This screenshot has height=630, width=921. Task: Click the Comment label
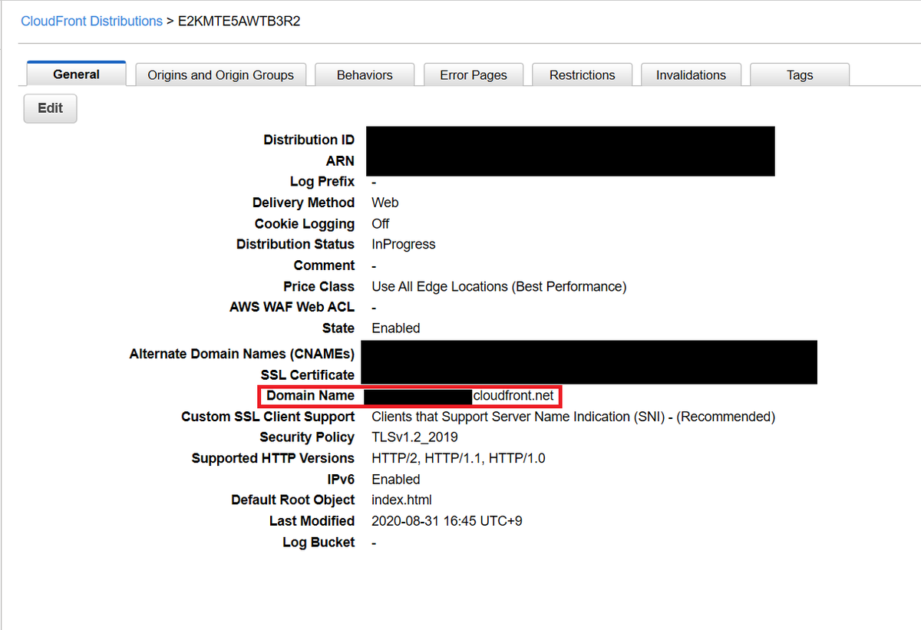324,266
